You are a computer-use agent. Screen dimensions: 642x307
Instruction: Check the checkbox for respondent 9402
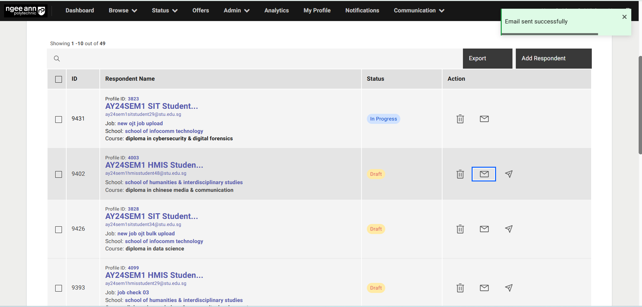(59, 174)
